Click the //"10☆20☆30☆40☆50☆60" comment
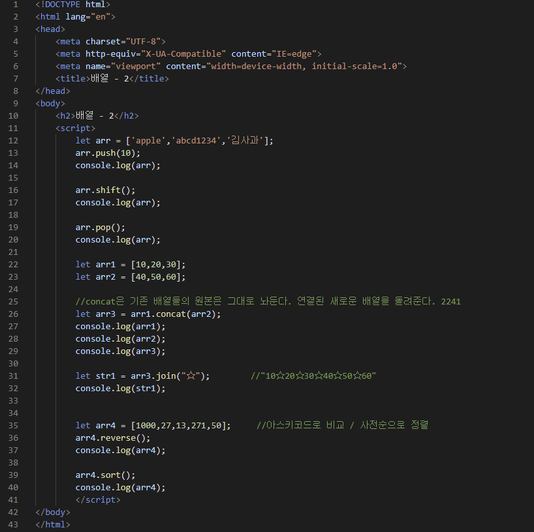 [313, 376]
